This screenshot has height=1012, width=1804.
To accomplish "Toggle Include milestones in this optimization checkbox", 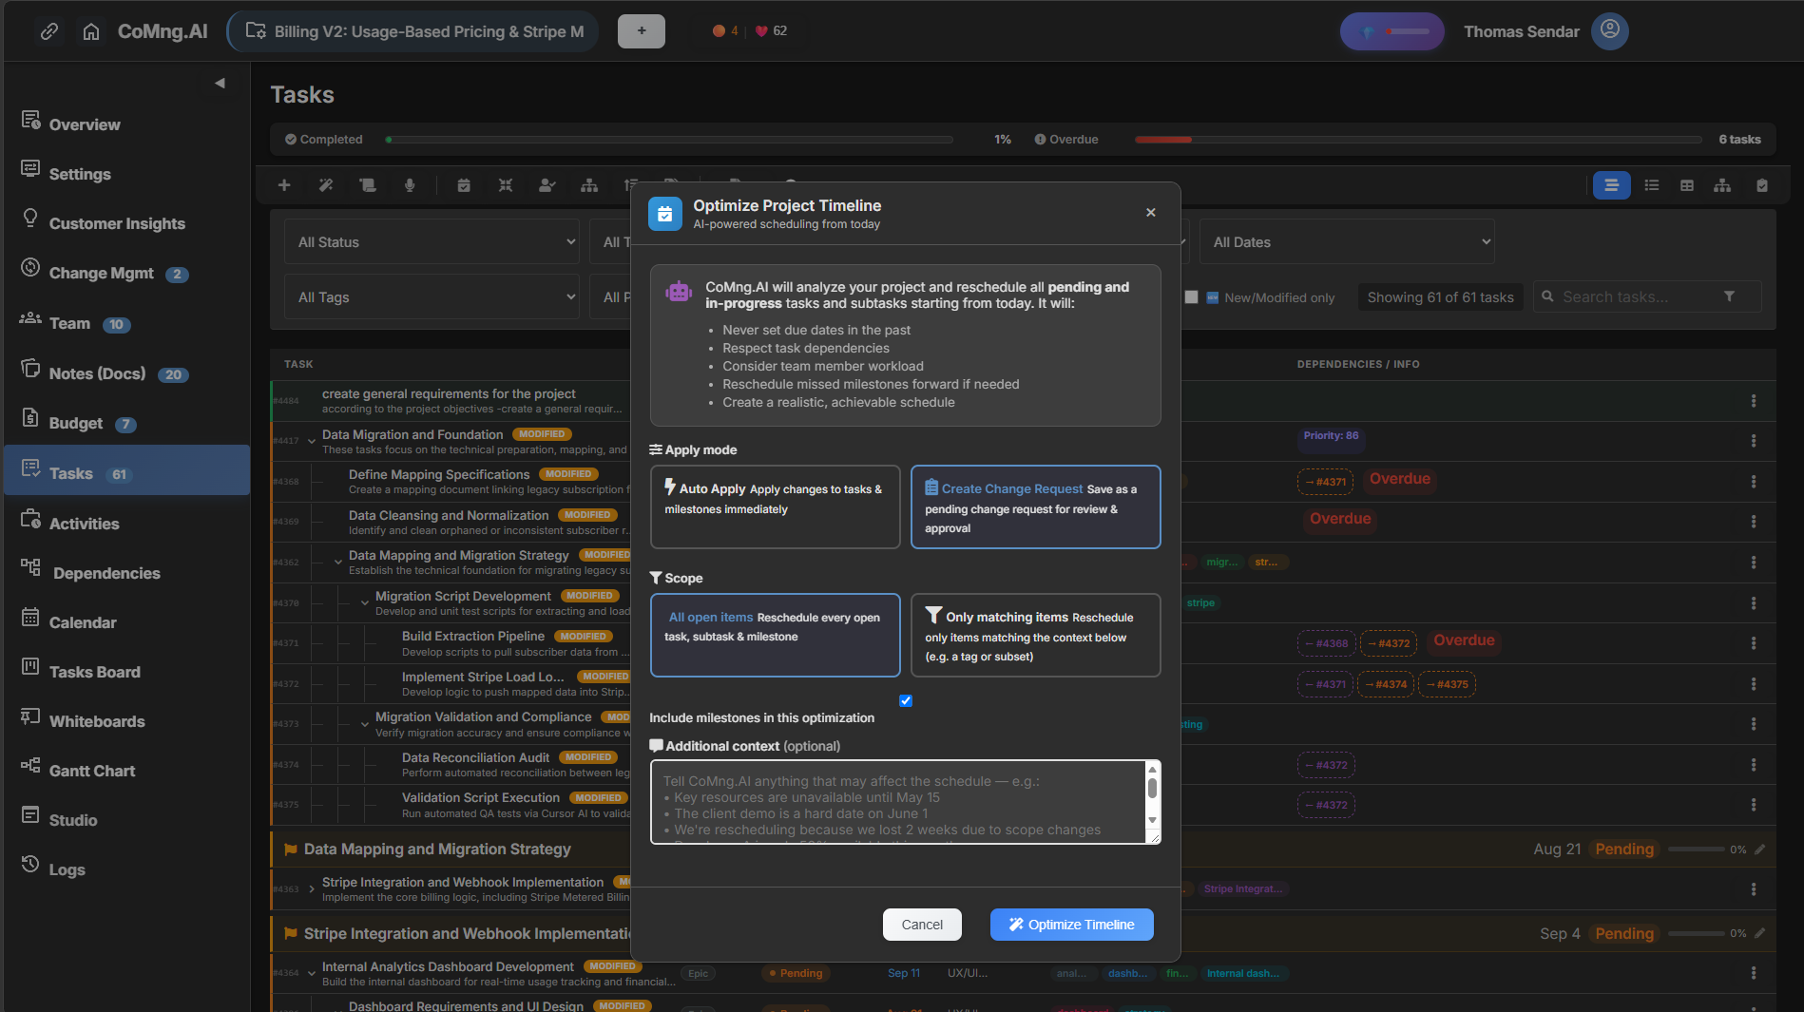I will click(906, 701).
